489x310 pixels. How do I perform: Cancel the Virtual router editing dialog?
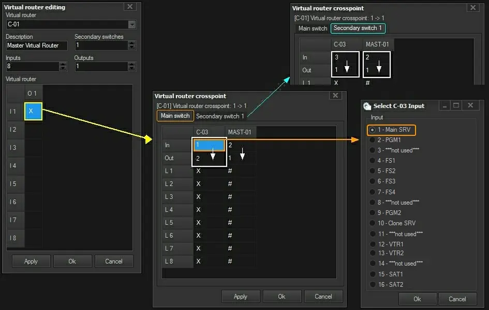click(113, 261)
